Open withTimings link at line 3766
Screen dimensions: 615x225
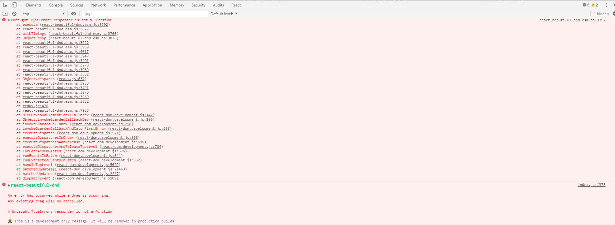click(83, 34)
